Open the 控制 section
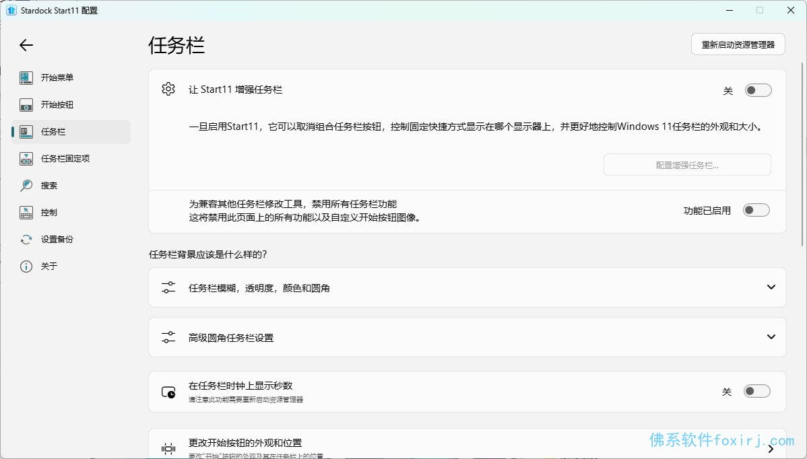This screenshot has height=459, width=807. click(x=71, y=212)
